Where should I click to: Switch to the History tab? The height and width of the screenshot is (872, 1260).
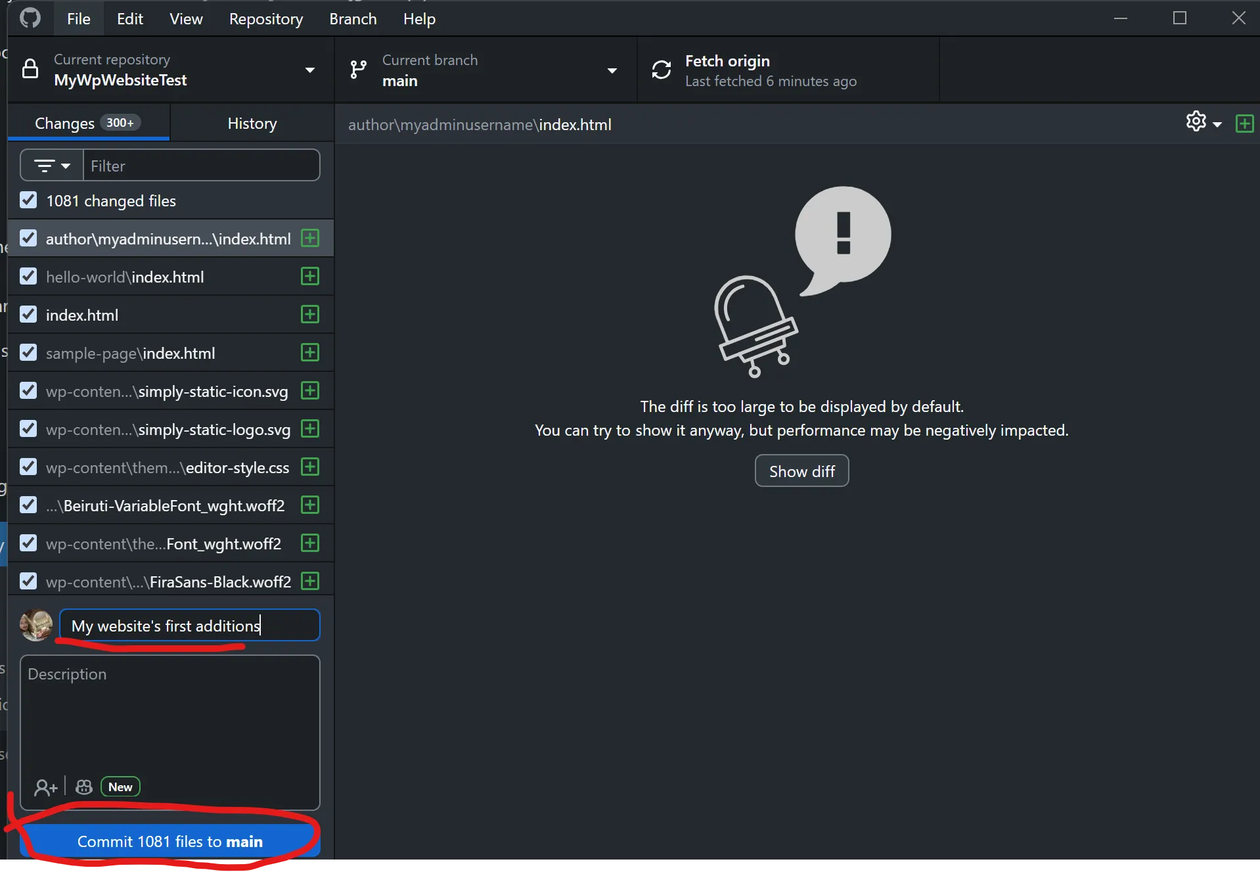tap(252, 124)
